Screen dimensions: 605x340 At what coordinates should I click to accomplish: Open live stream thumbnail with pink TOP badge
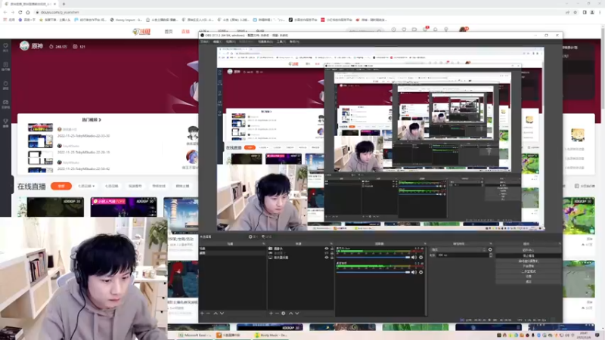tap(123, 207)
